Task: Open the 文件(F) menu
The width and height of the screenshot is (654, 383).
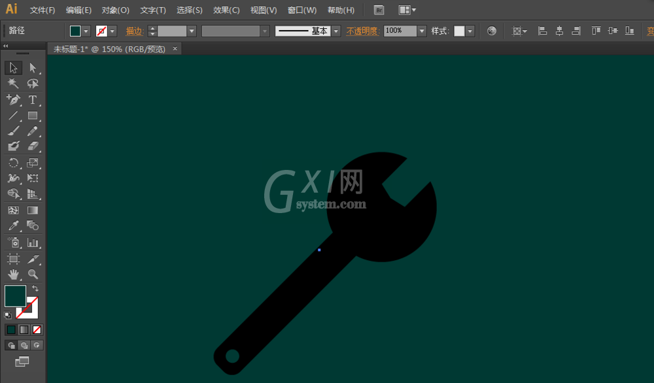Action: click(43, 10)
